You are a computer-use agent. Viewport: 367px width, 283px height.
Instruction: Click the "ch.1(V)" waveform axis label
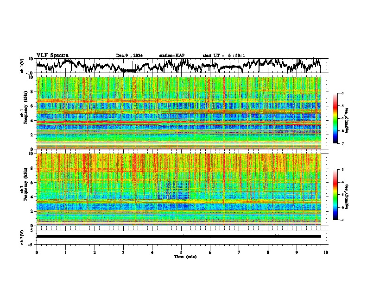click(x=22, y=66)
